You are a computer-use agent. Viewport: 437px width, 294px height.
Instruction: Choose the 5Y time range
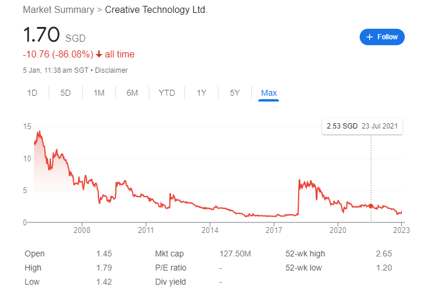(x=235, y=93)
